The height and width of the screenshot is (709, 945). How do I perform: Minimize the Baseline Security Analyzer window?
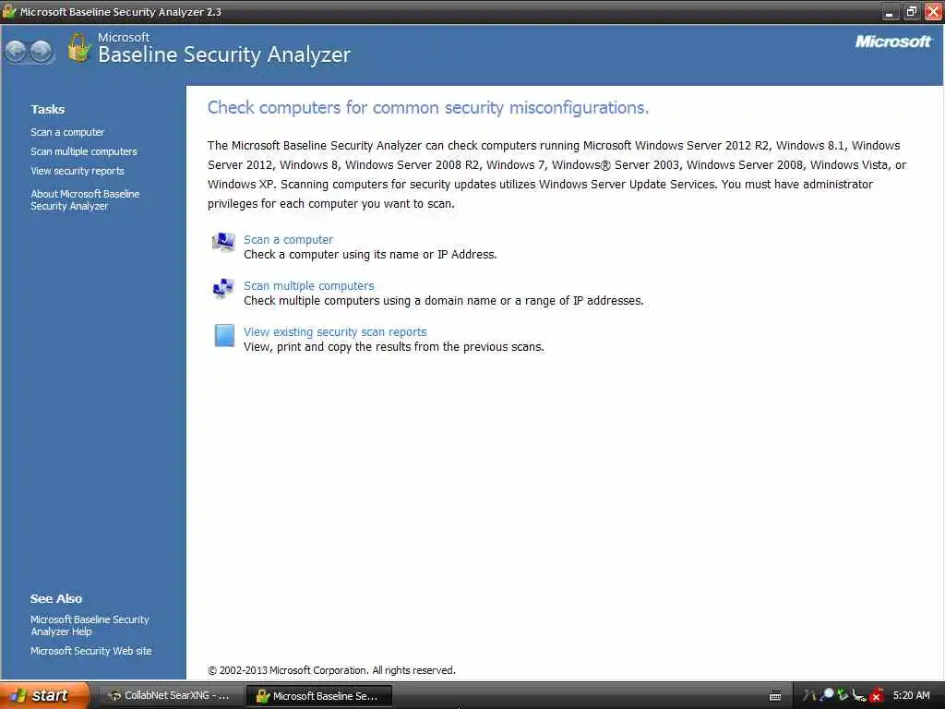coord(890,11)
